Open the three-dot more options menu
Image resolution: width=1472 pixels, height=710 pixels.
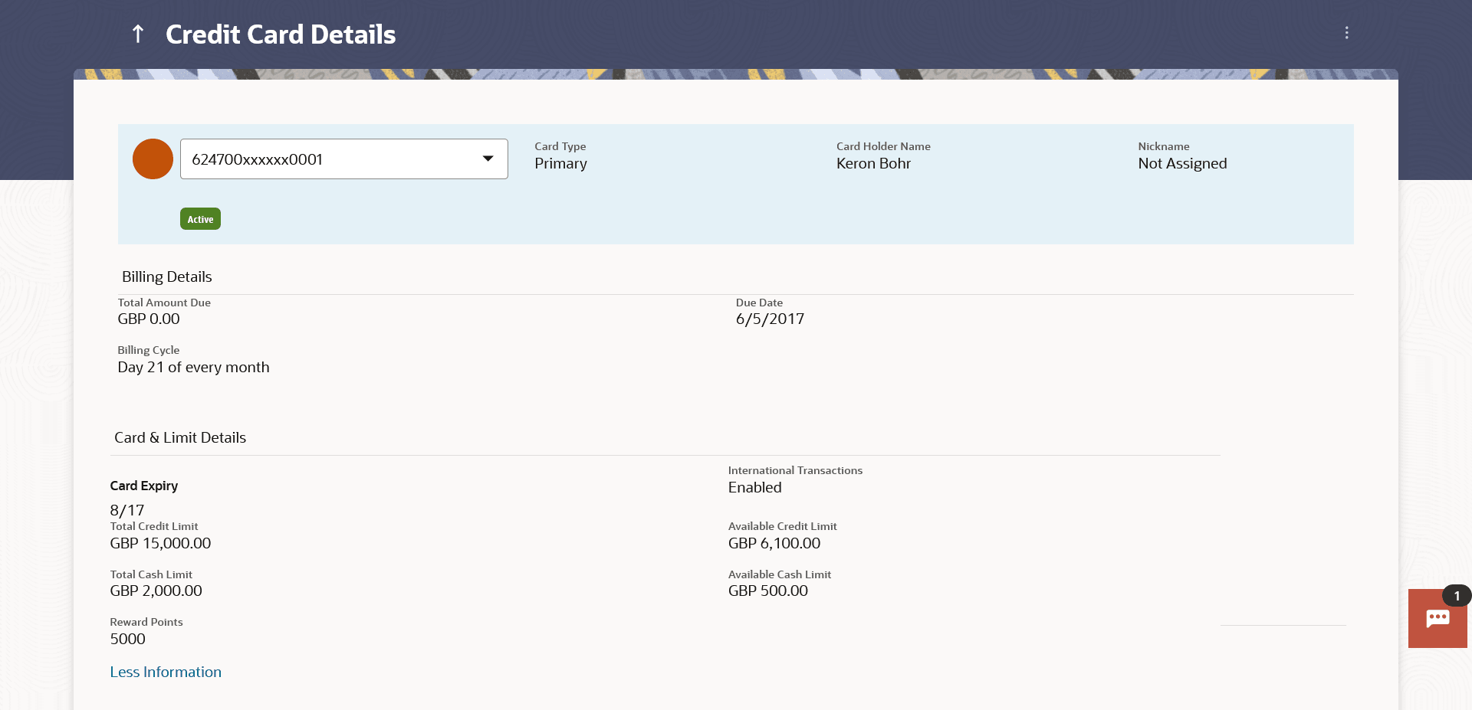click(x=1346, y=33)
